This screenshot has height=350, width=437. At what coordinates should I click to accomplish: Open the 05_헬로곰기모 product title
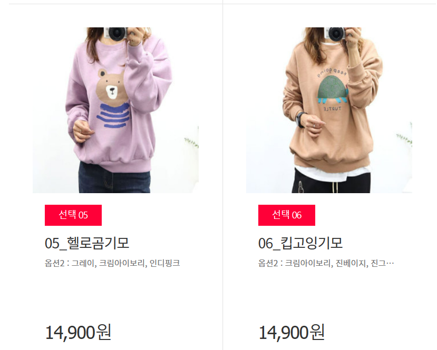[x=87, y=243]
